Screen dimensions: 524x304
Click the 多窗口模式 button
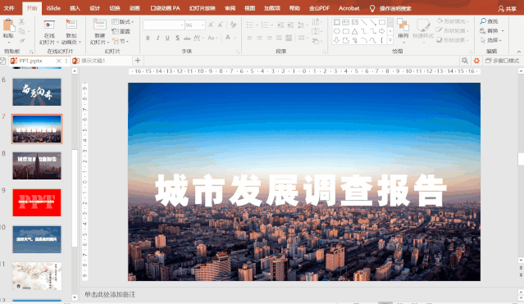click(x=503, y=61)
